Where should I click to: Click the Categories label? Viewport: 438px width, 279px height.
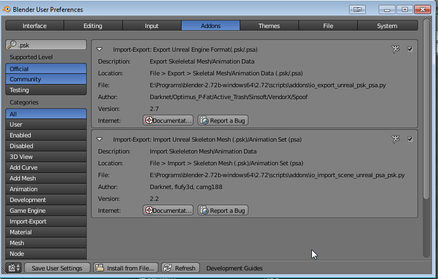coord(24,102)
